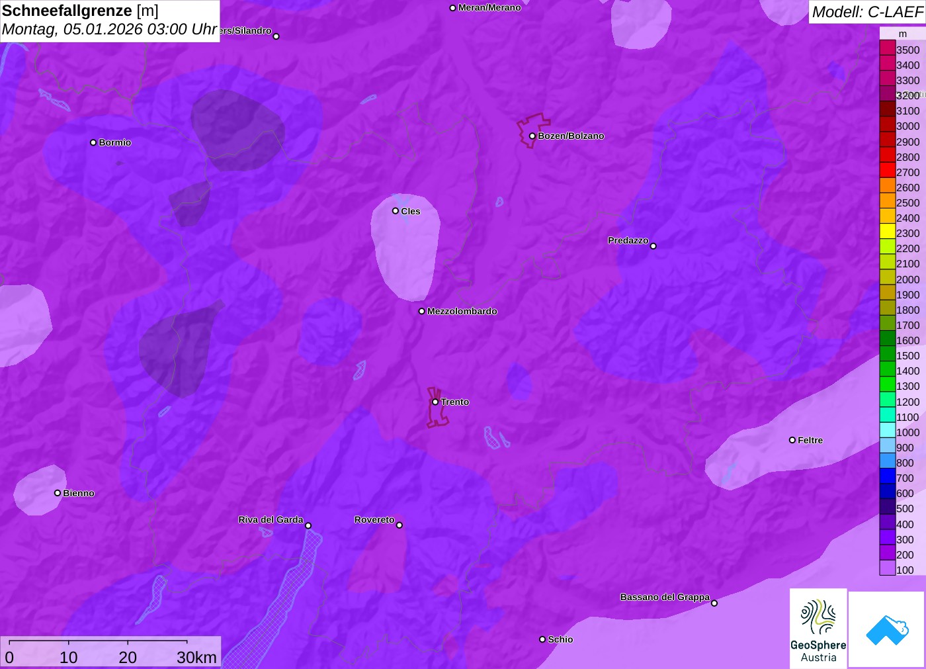The height and width of the screenshot is (669, 926).
Task: Click the Mezzolombardo label text
Action: coord(462,311)
